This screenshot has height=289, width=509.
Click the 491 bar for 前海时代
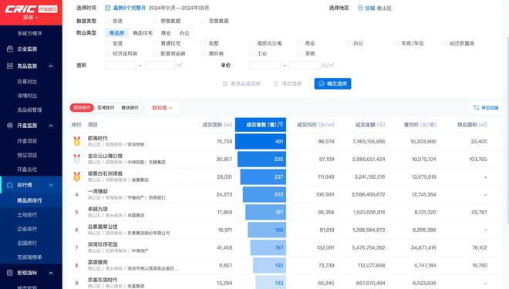coord(261,142)
